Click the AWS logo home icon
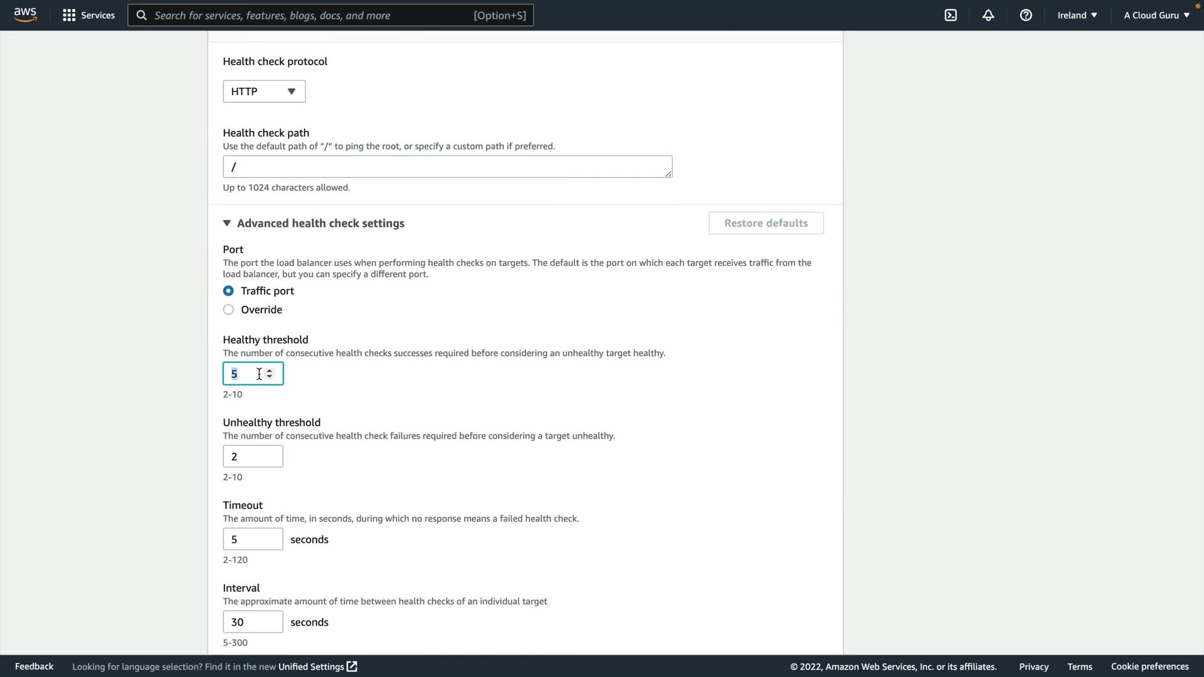The width and height of the screenshot is (1204, 677). [25, 14]
